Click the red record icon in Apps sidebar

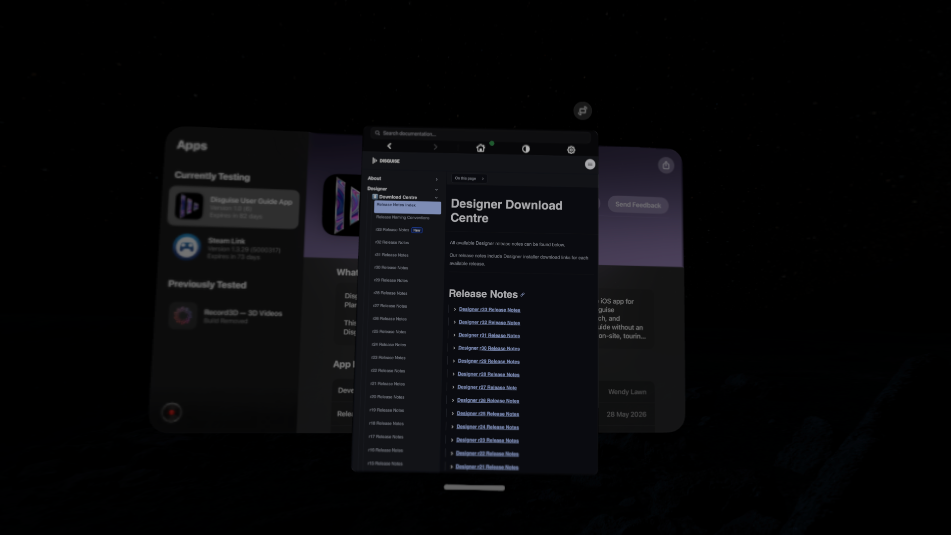(x=171, y=412)
